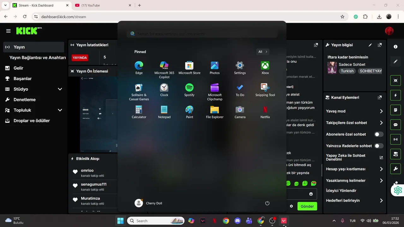Screen dimensions: 404x227
Task: Open Discord from the taskbar
Action: (237, 221)
